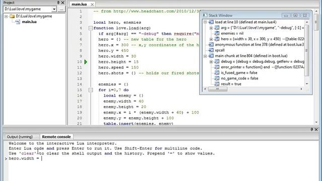Image resolution: width=322 pixels, height=181 pixels.
Task: Click the remote console input line 'hero.width ='
Action: pos(24,158)
